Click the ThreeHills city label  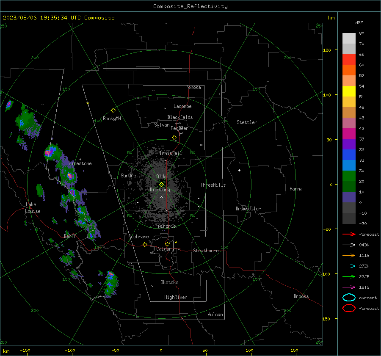pyautogui.click(x=213, y=185)
